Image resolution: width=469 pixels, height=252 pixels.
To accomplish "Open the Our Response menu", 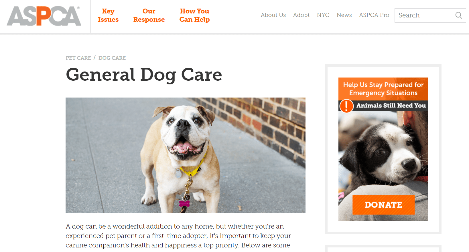I will pyautogui.click(x=149, y=15).
